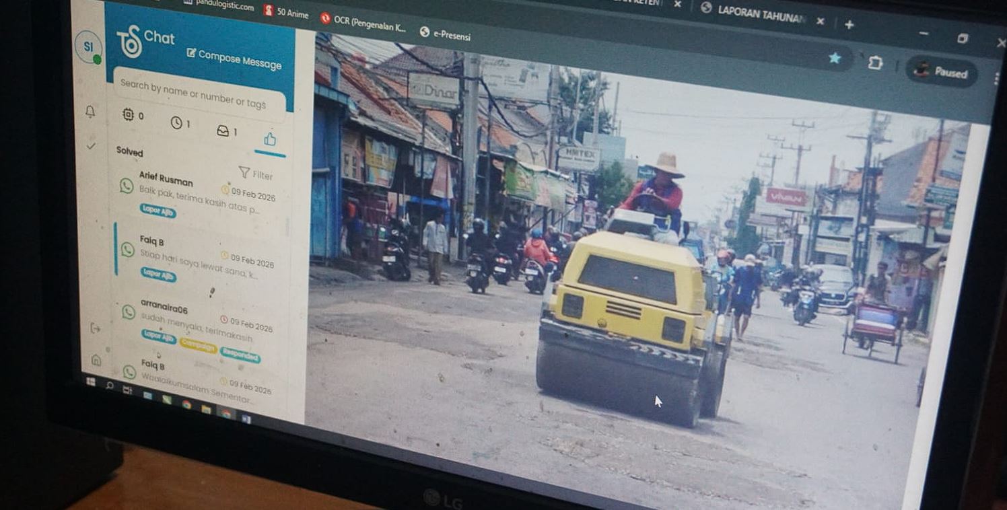
Task: Open the pending clock tab showing 1
Action: 180,122
